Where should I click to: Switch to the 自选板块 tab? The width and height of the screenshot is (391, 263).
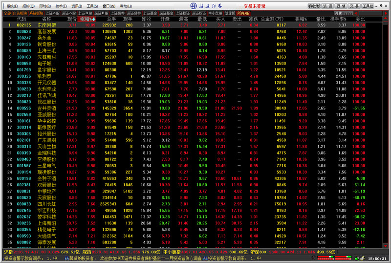[x=20, y=13]
